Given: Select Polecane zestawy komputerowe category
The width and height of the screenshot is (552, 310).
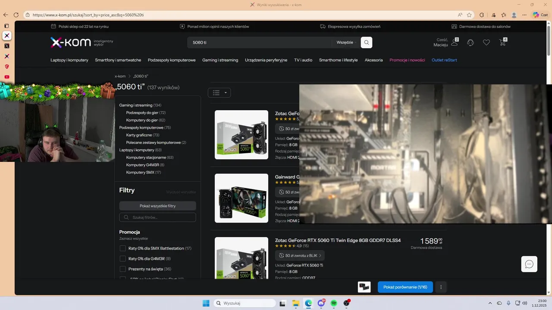Looking at the screenshot, I should tap(156, 143).
